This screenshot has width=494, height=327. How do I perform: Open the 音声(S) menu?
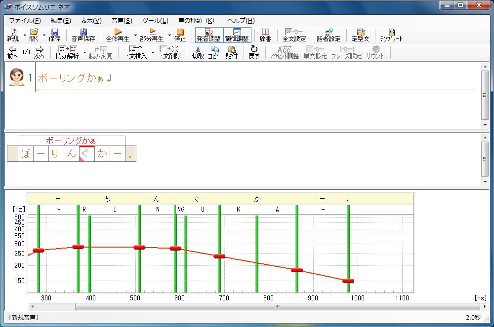point(122,20)
